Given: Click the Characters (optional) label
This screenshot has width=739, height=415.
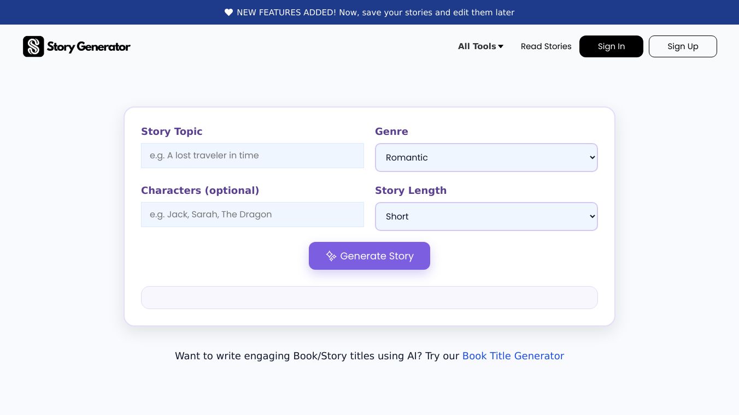Looking at the screenshot, I should click(x=200, y=191).
